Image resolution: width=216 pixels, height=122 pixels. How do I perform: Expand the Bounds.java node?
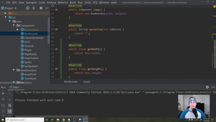[18, 29]
